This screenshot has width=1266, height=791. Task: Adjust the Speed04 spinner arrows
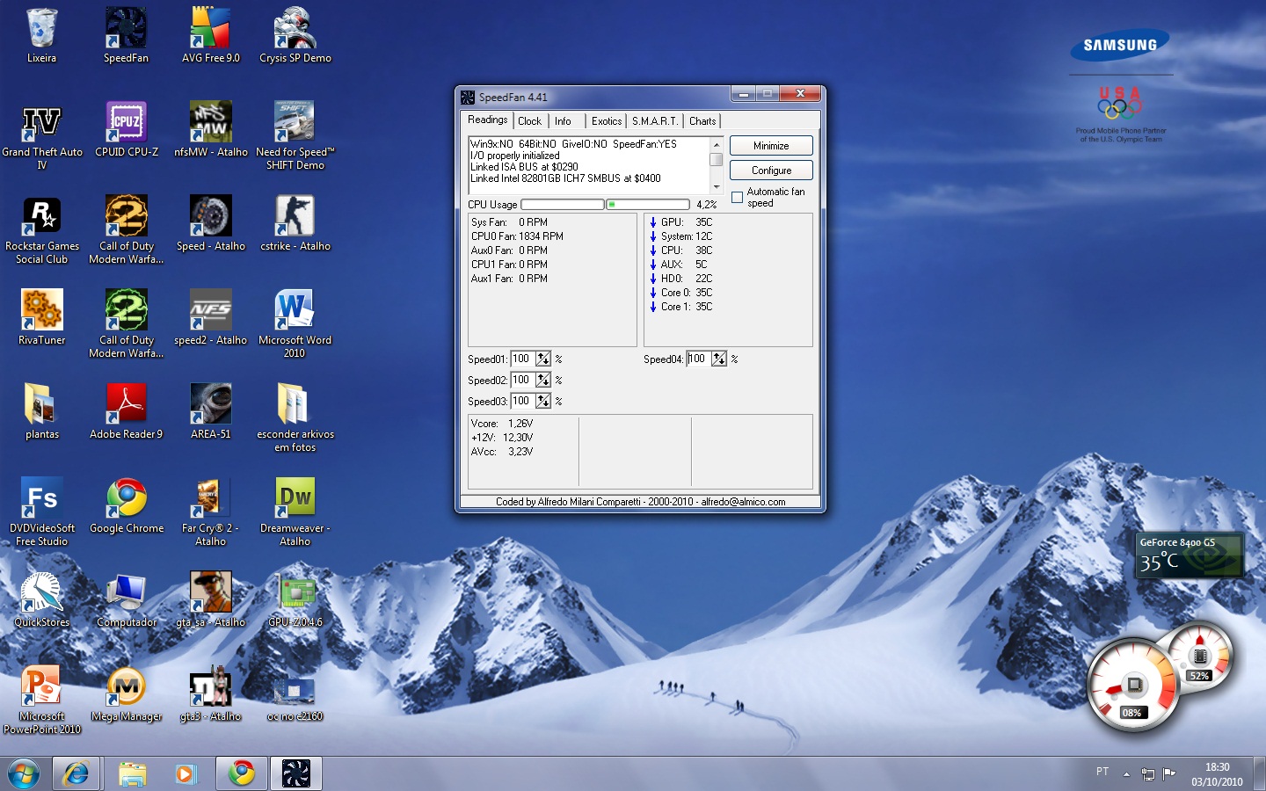tap(719, 359)
